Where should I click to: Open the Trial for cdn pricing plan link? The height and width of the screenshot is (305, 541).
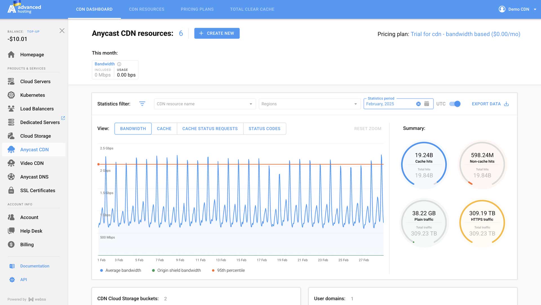(x=465, y=34)
